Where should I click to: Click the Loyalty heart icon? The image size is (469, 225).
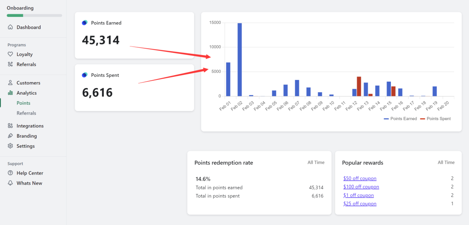click(10, 54)
